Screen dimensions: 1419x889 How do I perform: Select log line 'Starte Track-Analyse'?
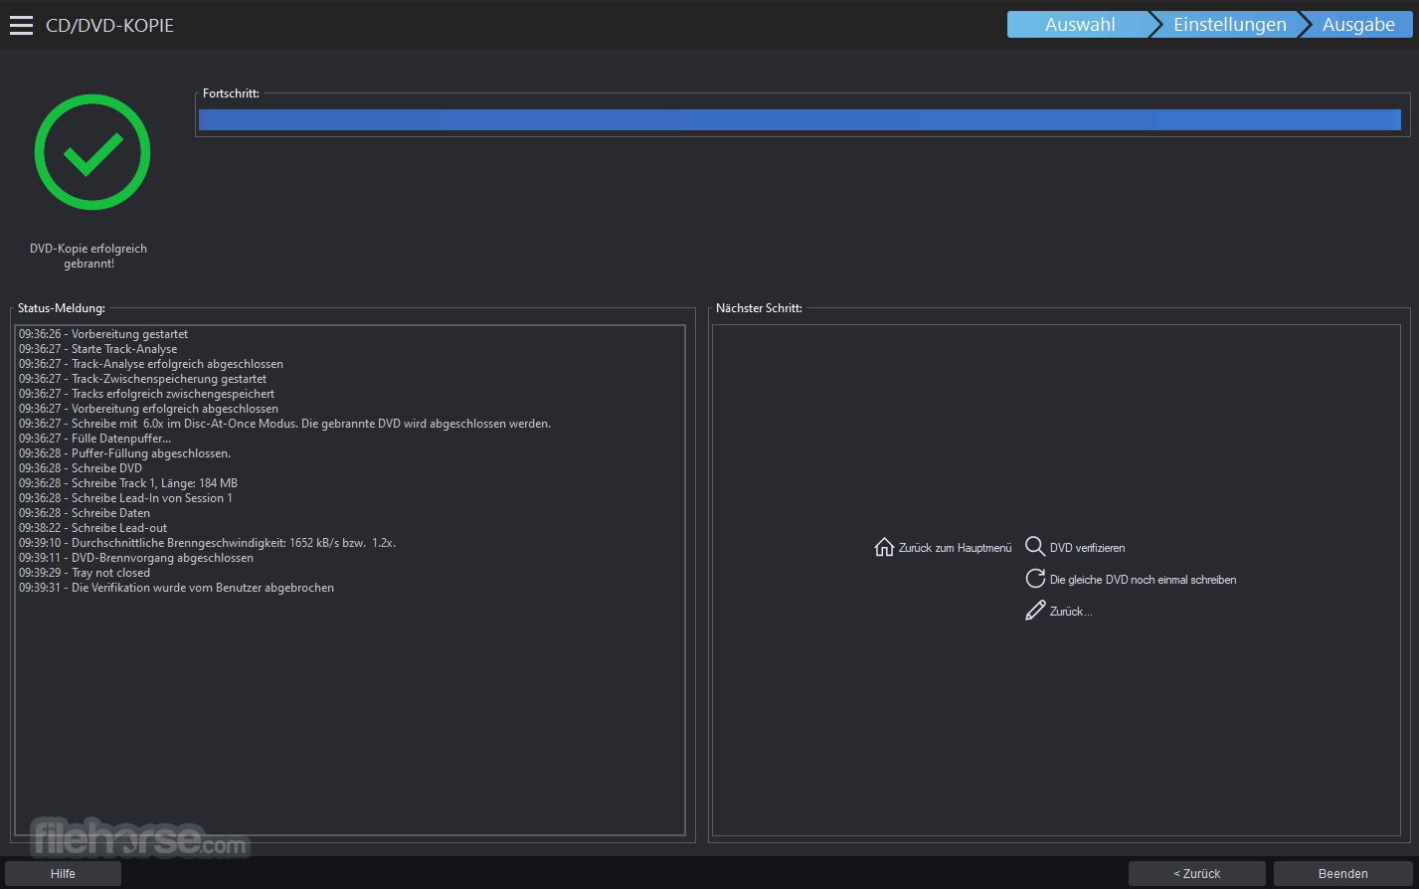[98, 349]
